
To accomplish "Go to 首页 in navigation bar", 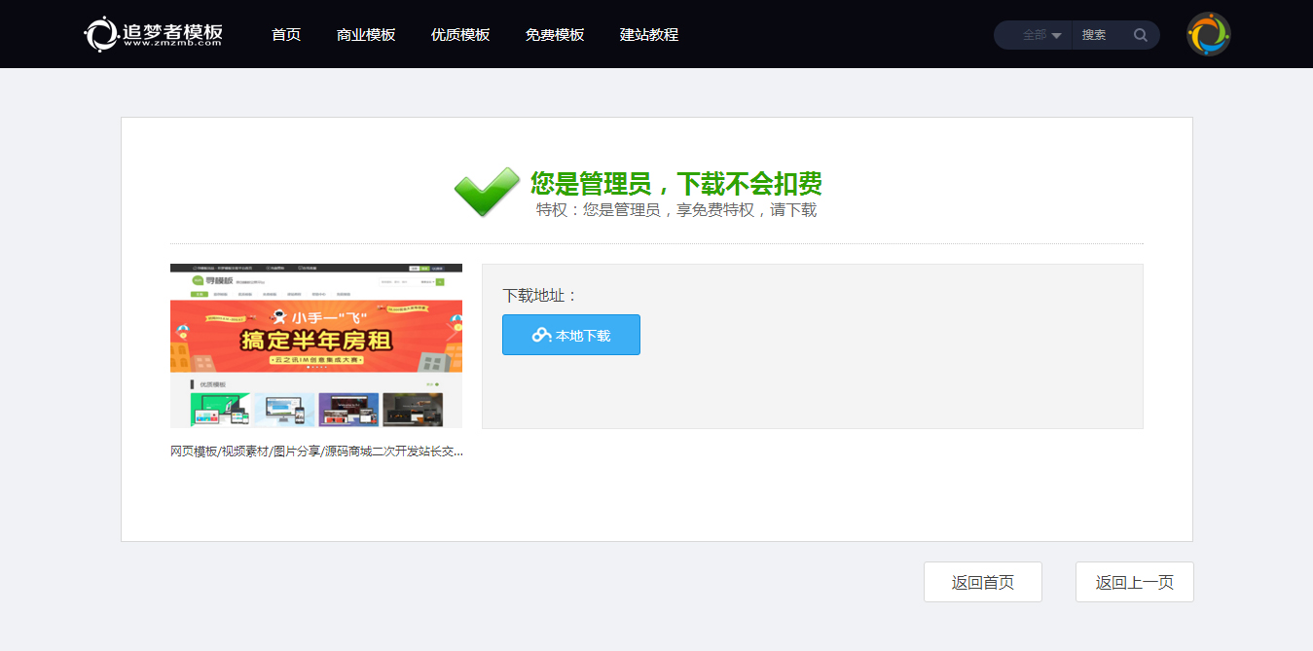I will pyautogui.click(x=286, y=35).
